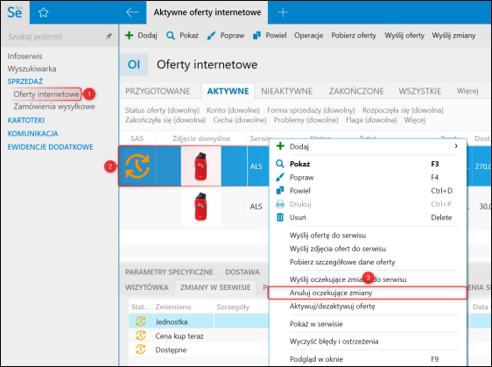Select the second offer's bottle thumbnail
The height and width of the screenshot is (367, 492).
200,207
